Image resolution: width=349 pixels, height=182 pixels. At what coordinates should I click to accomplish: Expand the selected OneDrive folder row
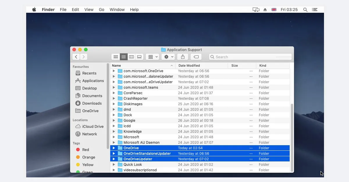[114, 148]
